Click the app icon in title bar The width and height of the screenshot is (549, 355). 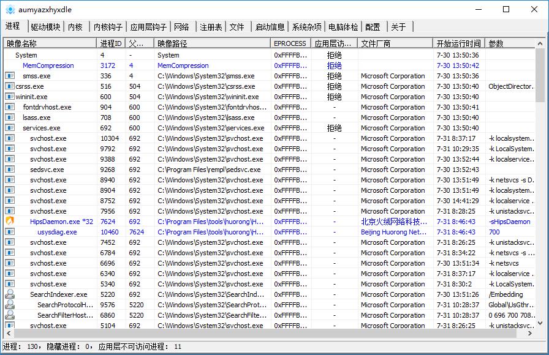(9, 9)
